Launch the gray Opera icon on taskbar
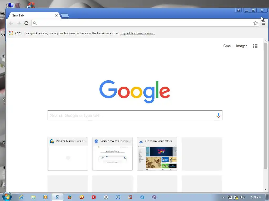 click(x=106, y=197)
